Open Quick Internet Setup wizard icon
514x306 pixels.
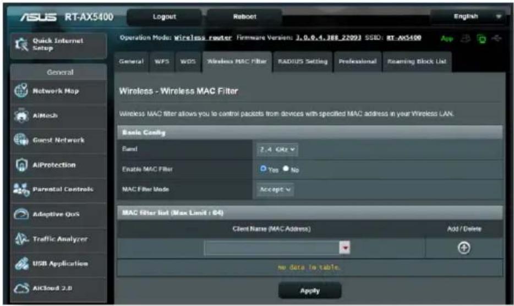click(21, 45)
